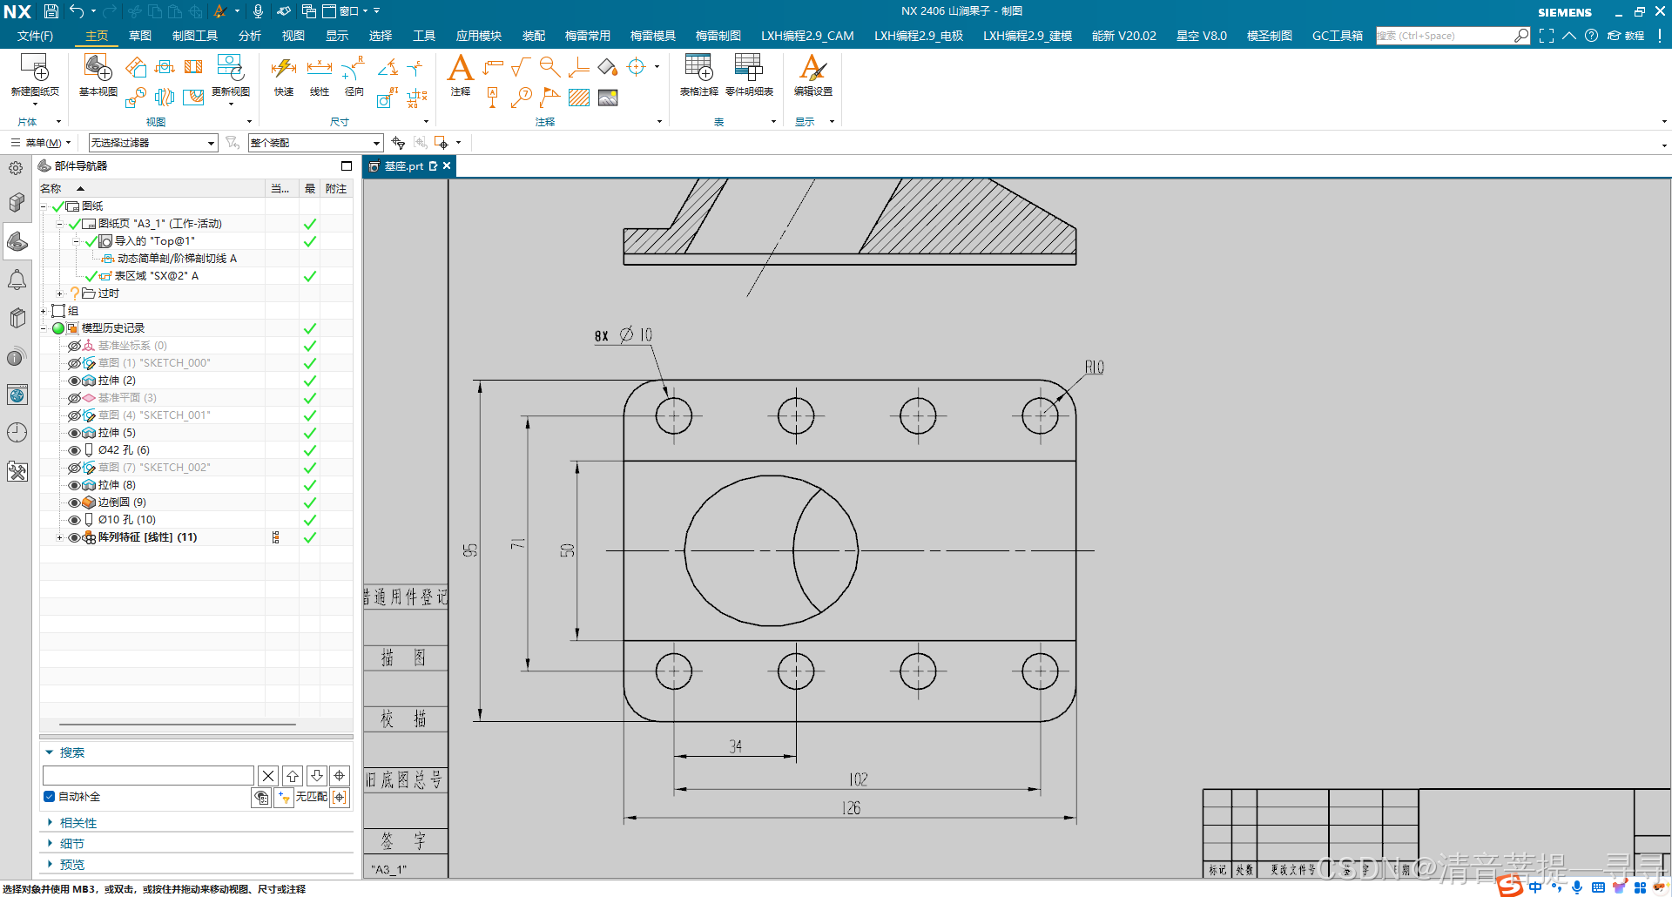1672x897 pixels.
Task: Choose the Linear dimension (线性) tool
Action: tap(320, 68)
